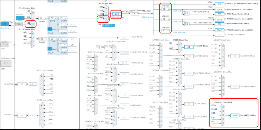Open the DIVP3 /3 divider dropdown

(x=62, y=18)
